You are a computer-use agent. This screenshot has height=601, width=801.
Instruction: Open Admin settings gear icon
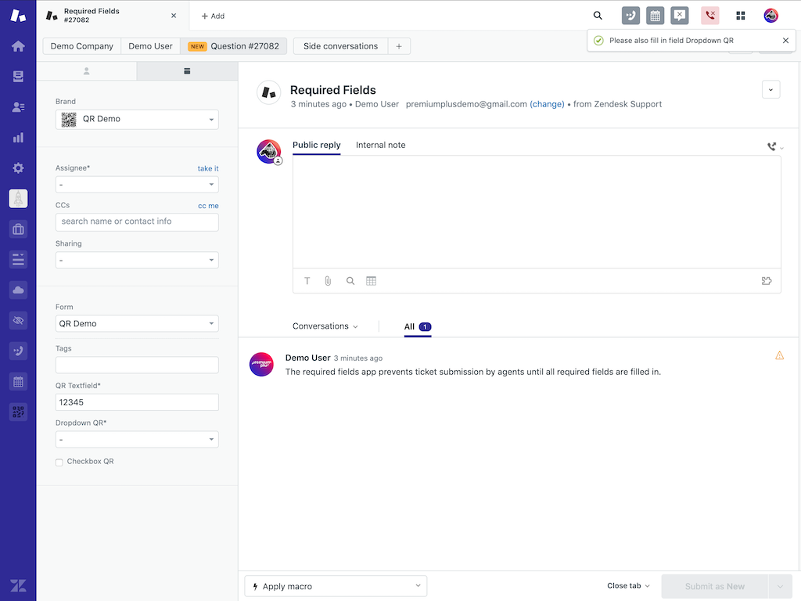[x=18, y=168]
